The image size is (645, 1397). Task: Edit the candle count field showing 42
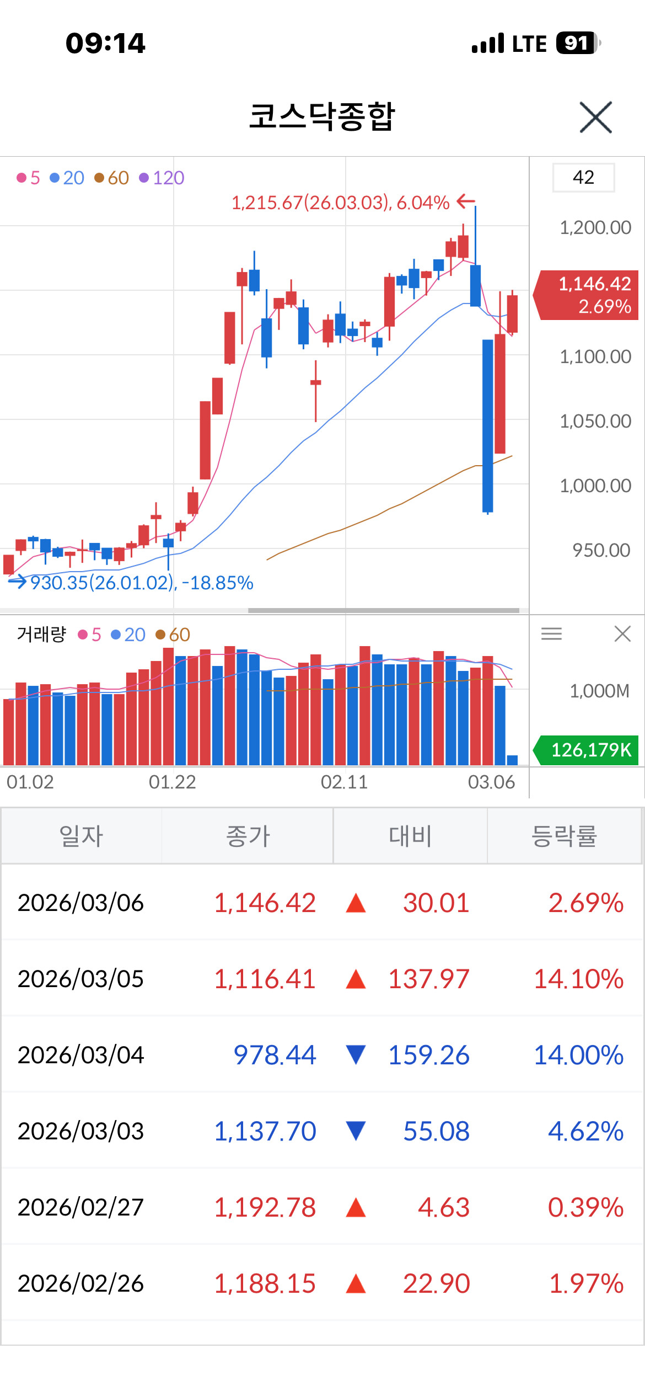click(x=583, y=177)
